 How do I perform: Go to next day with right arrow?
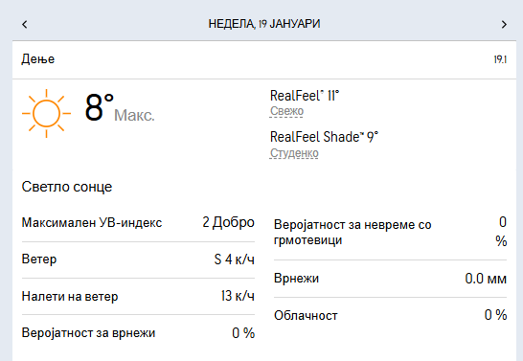(504, 24)
